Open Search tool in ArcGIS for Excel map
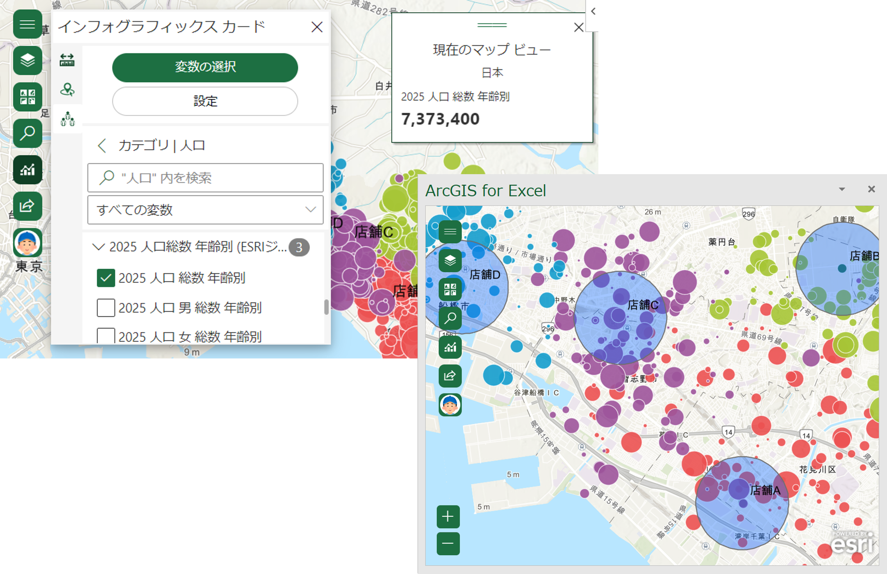The width and height of the screenshot is (887, 574). pos(450,318)
